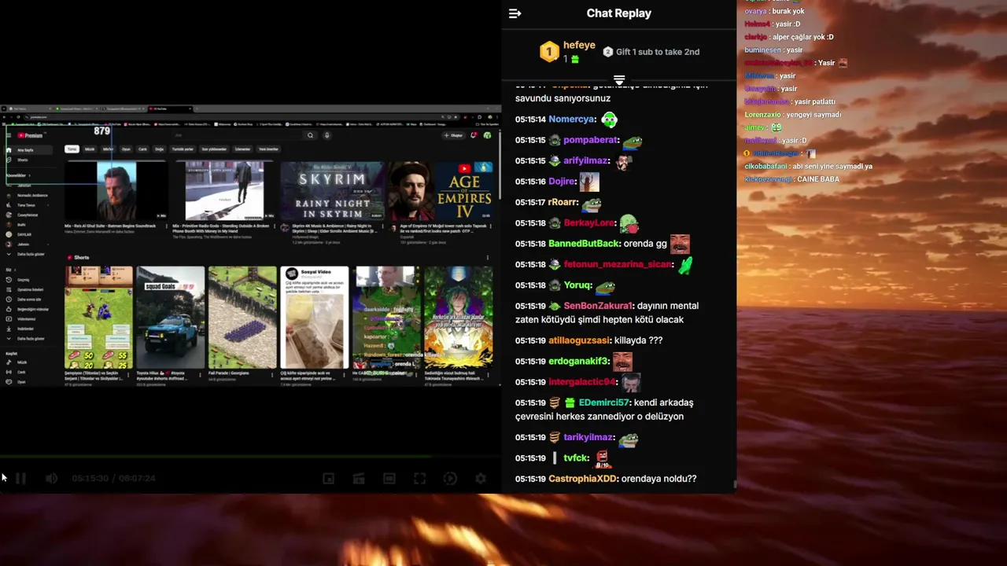
Task: Enable picture-in-picture in the player
Action: [x=329, y=478]
